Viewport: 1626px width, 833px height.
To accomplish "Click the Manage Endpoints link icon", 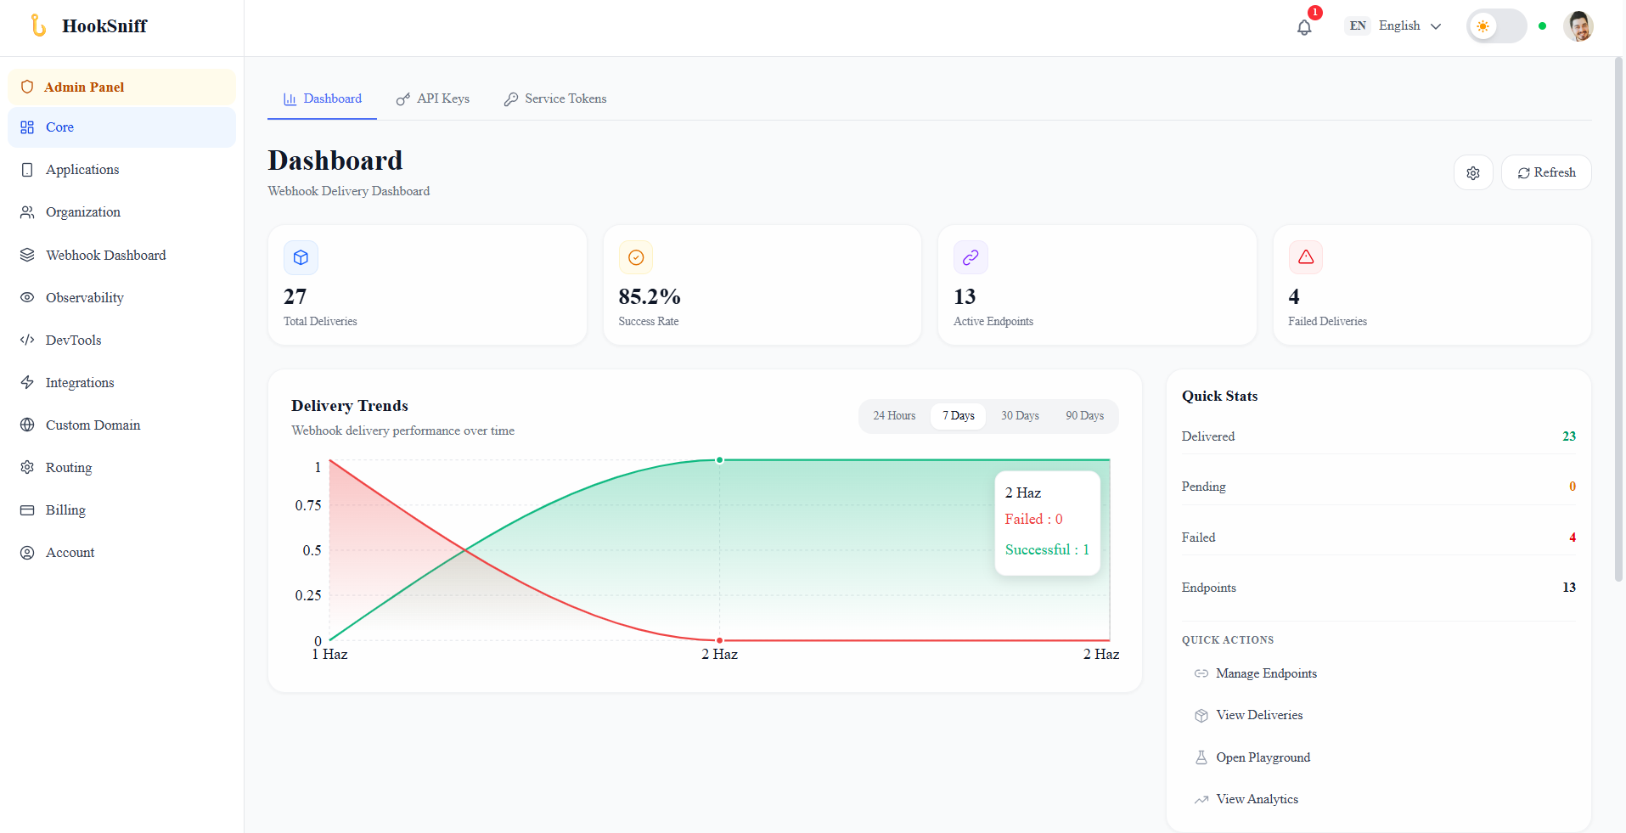I will [1201, 673].
